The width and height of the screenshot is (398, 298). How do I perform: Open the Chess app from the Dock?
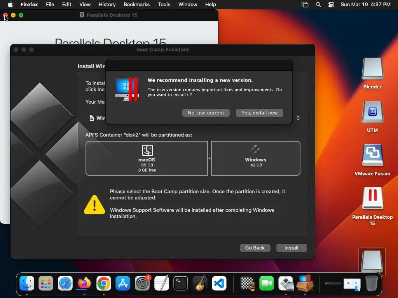(248, 283)
